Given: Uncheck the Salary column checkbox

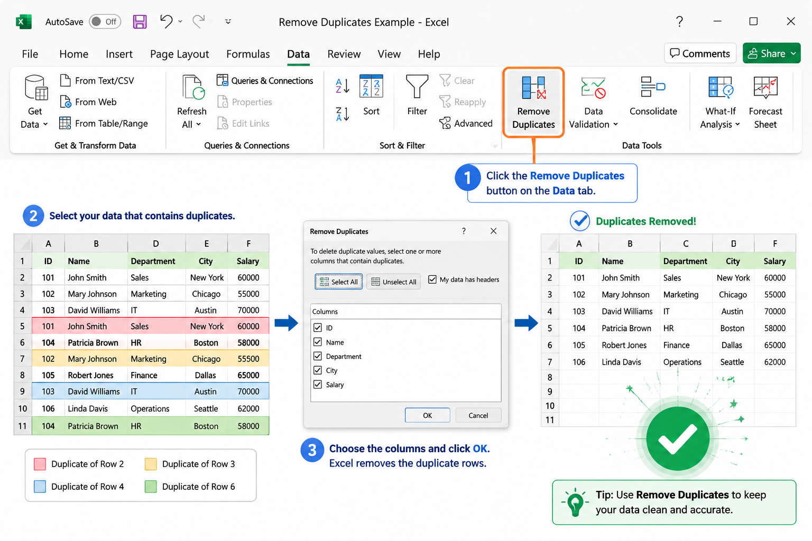Looking at the screenshot, I should [318, 385].
